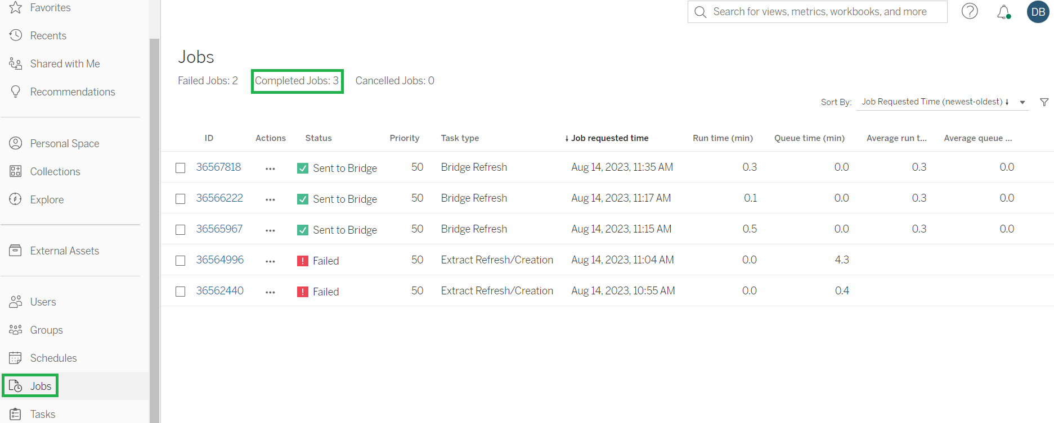The height and width of the screenshot is (423, 1054).
Task: Click 'Bridge Refresh' for job 36566222
Action: click(474, 198)
